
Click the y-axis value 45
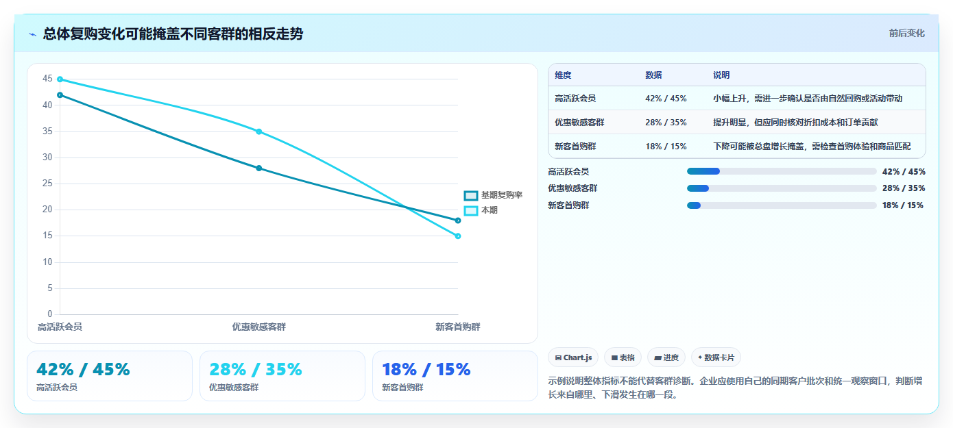tap(47, 79)
